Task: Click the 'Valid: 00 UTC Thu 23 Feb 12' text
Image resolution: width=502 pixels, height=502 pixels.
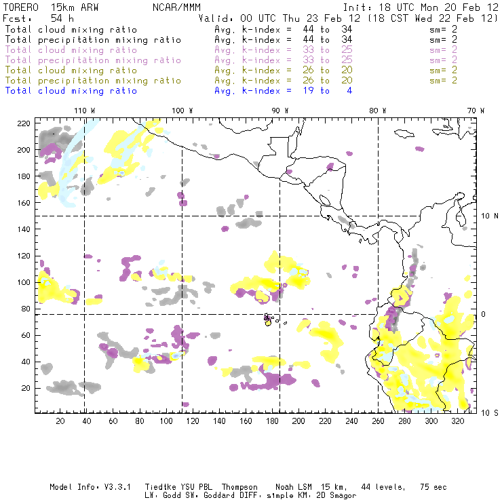Action: tap(279, 18)
